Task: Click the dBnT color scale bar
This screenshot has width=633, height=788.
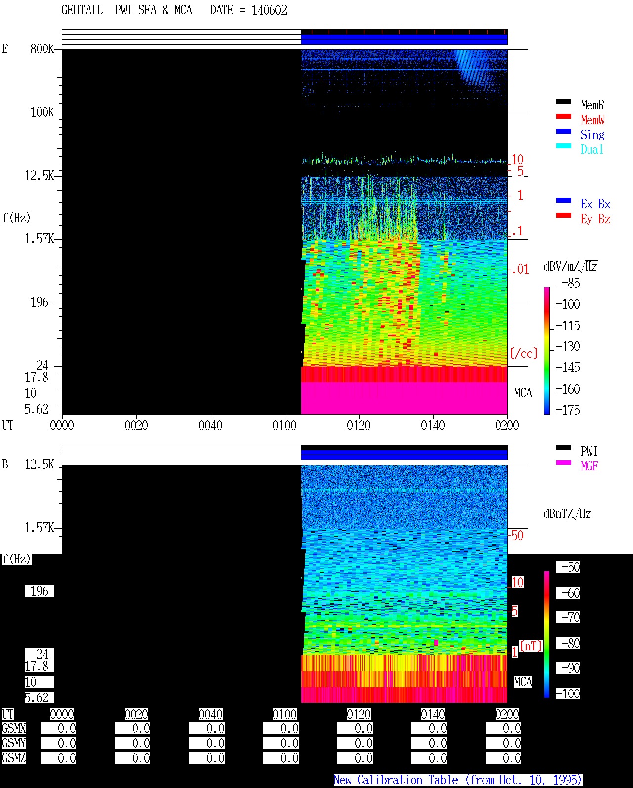Action: [x=547, y=635]
